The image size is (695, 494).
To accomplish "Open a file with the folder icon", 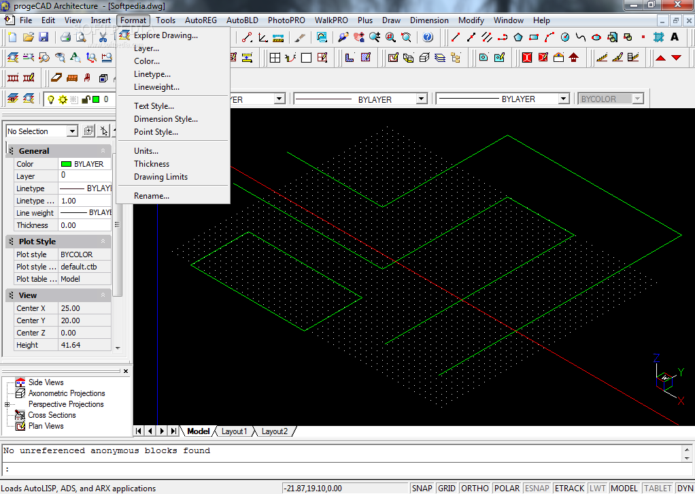I will point(28,37).
